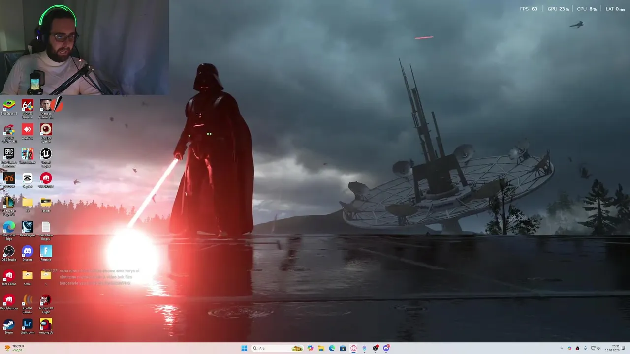Click the CPU 8% overlay readout
The image size is (630, 354).
587,9
